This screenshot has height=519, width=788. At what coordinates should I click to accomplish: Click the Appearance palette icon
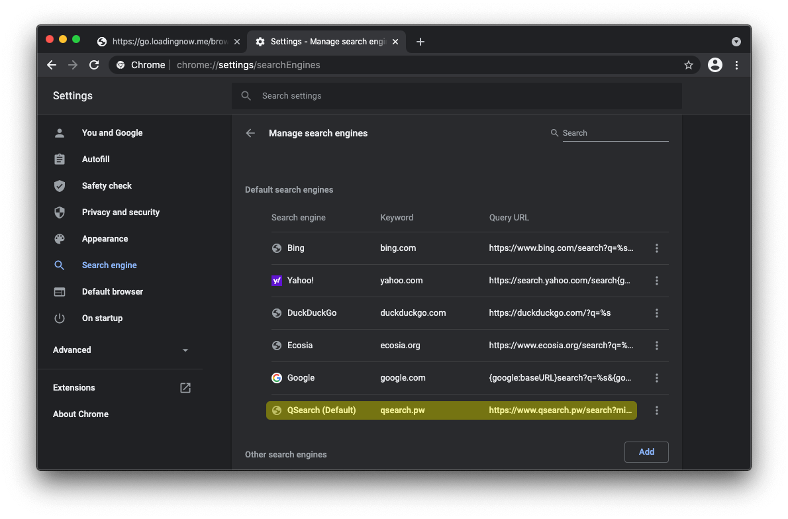point(60,239)
